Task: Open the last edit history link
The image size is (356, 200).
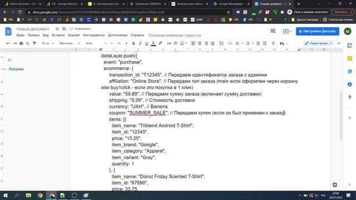Action: pyautogui.click(x=175, y=35)
